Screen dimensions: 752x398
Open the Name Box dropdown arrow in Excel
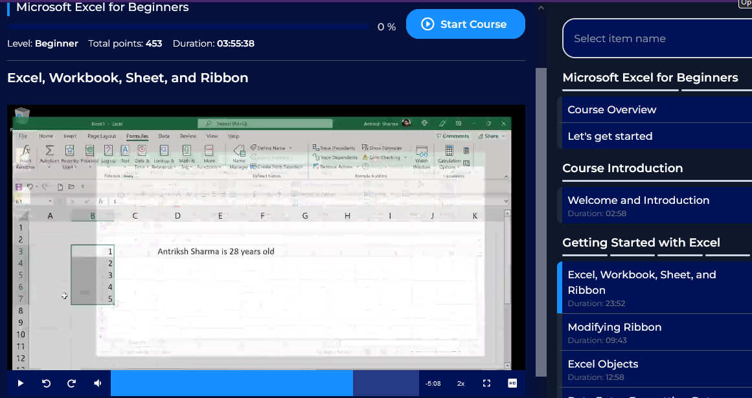(50, 201)
